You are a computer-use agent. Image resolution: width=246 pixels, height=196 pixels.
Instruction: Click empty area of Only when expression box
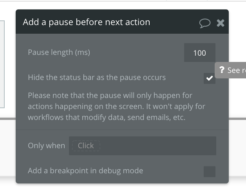coord(157,146)
